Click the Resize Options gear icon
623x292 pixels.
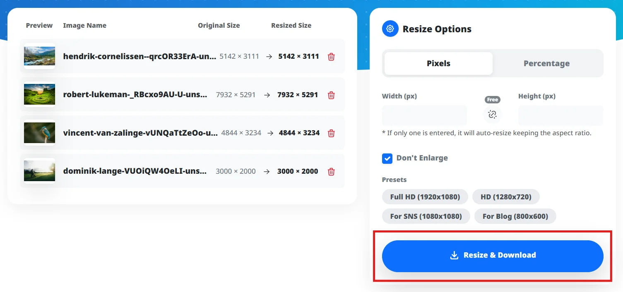coord(390,29)
